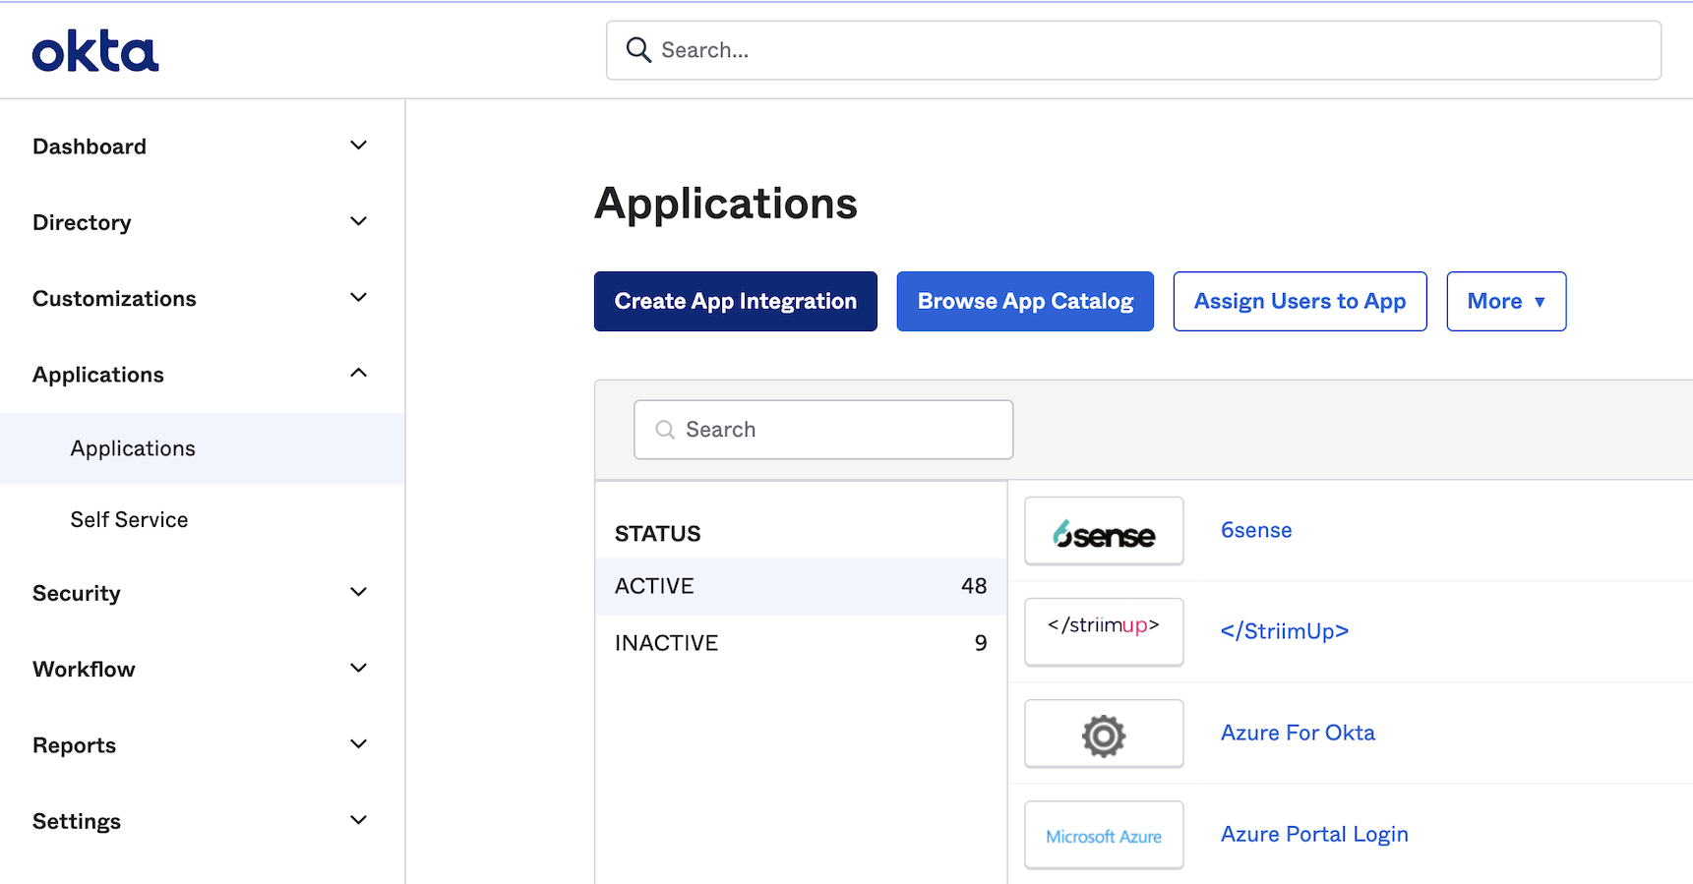Click the StriimUp app logo thumbnail
Image resolution: width=1693 pixels, height=884 pixels.
coord(1104,631)
